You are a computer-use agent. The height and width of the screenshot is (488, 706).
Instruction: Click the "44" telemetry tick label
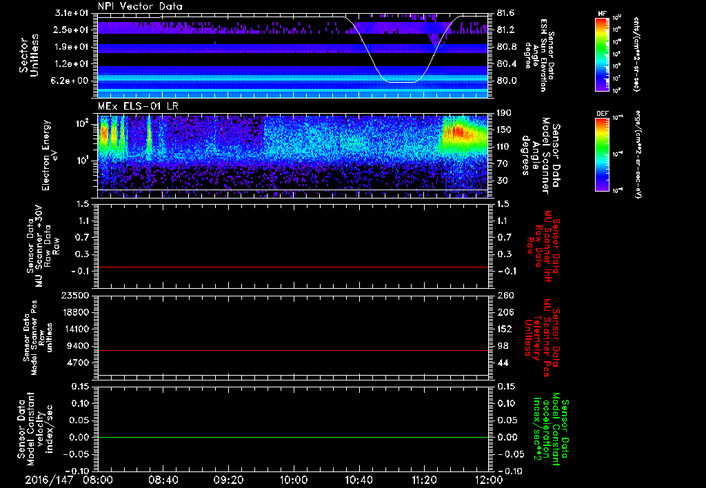pyautogui.click(x=503, y=363)
